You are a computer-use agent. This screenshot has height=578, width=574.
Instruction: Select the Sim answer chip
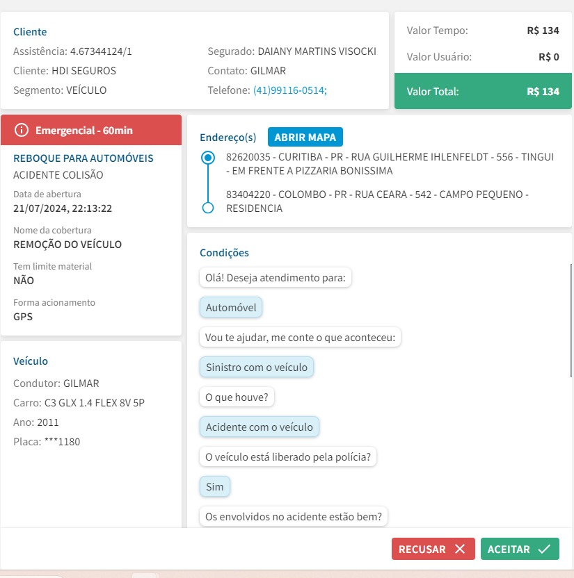[x=214, y=487]
